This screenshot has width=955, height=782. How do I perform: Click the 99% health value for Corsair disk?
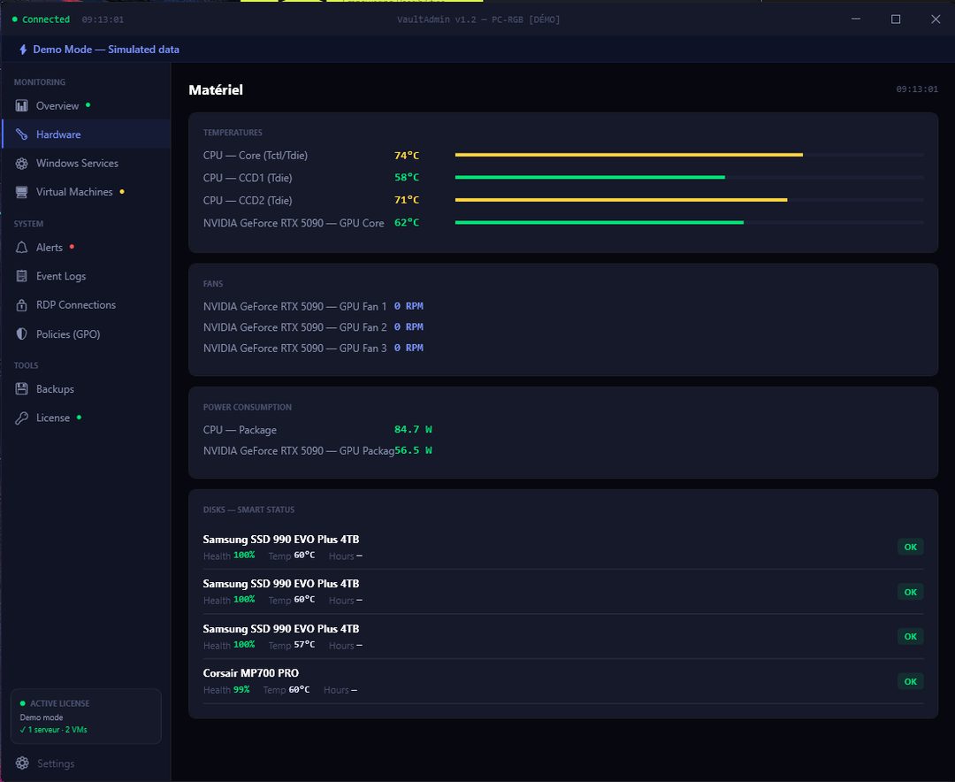(241, 689)
